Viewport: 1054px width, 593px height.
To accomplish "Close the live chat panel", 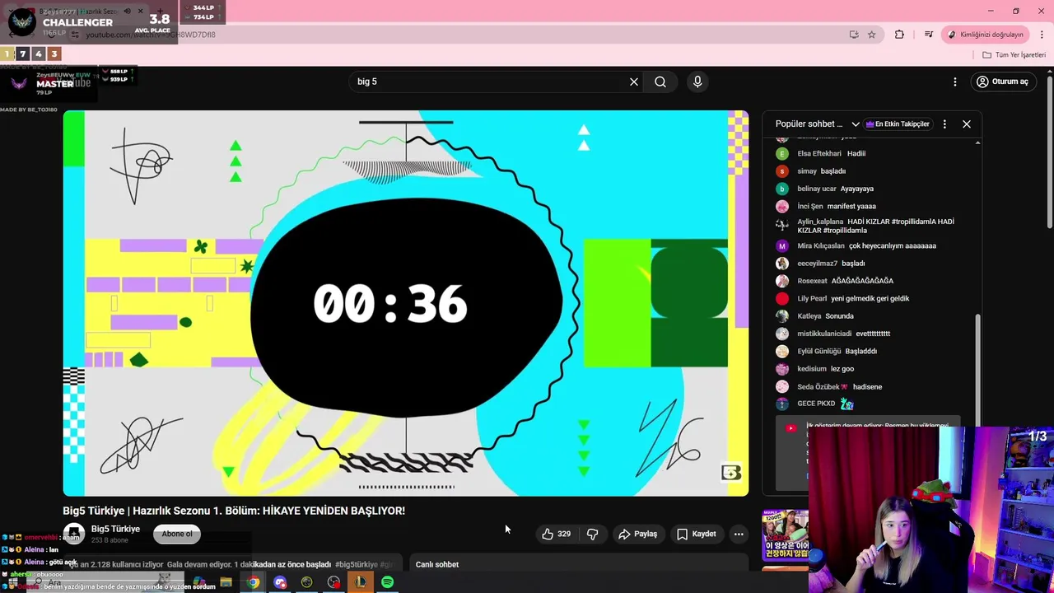I will (967, 124).
